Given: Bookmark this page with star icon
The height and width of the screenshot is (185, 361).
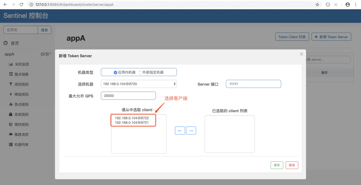Looking at the screenshot, I should pyautogui.click(x=317, y=5).
